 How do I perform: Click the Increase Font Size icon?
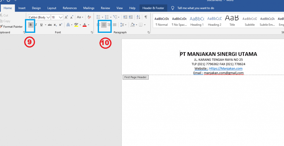point(66,17)
